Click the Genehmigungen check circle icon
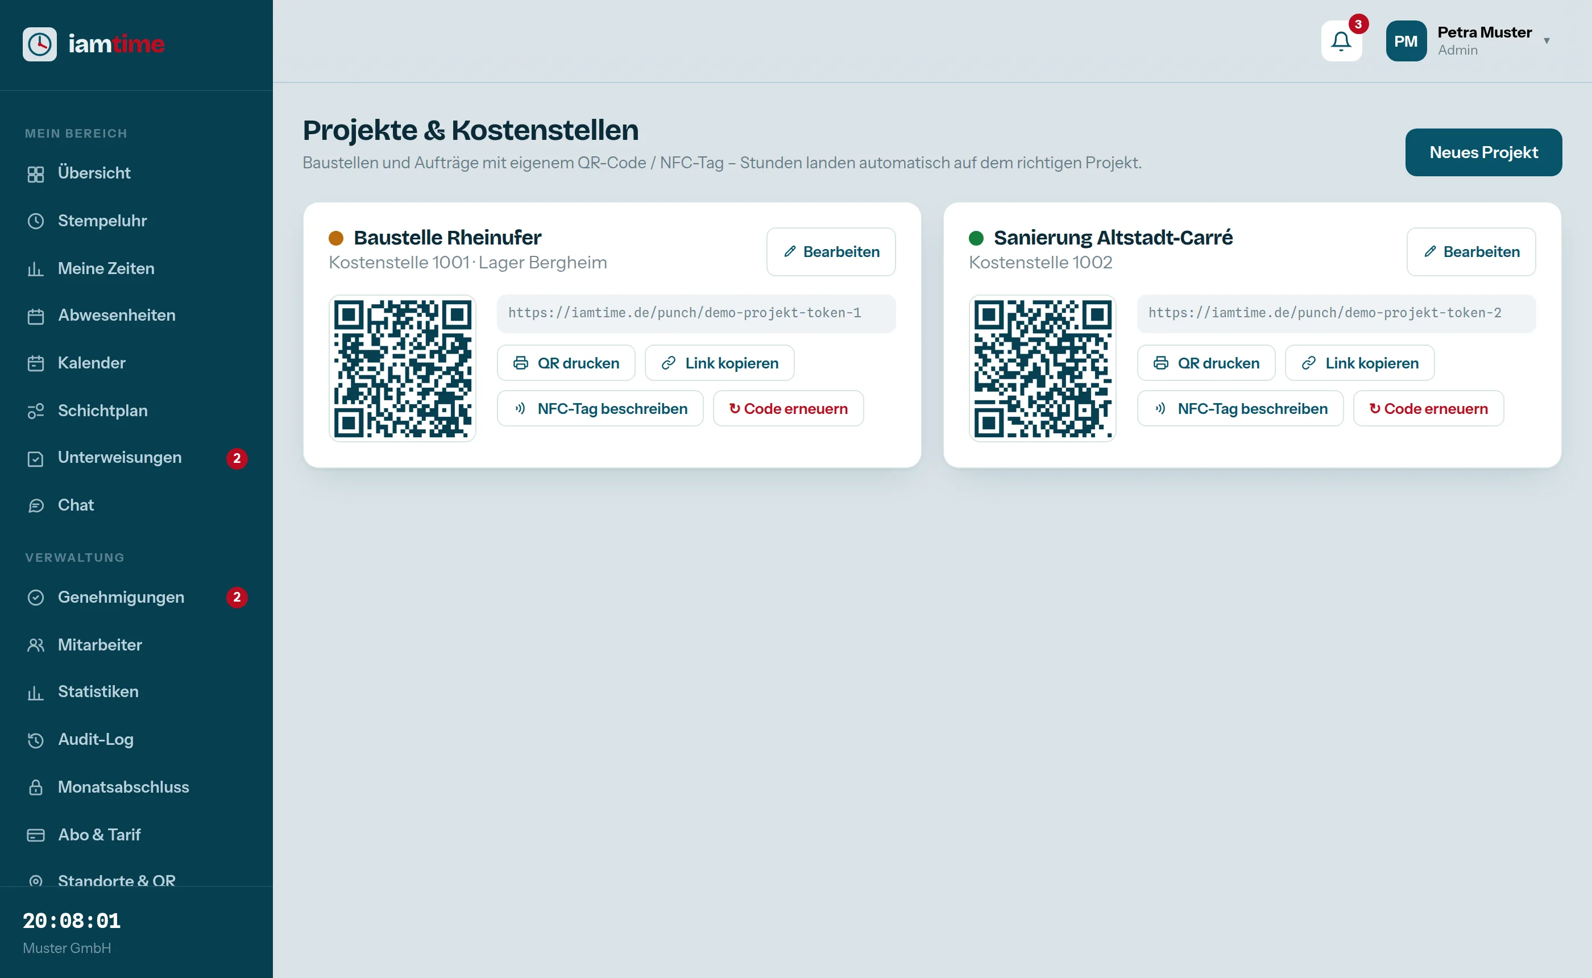 point(36,598)
